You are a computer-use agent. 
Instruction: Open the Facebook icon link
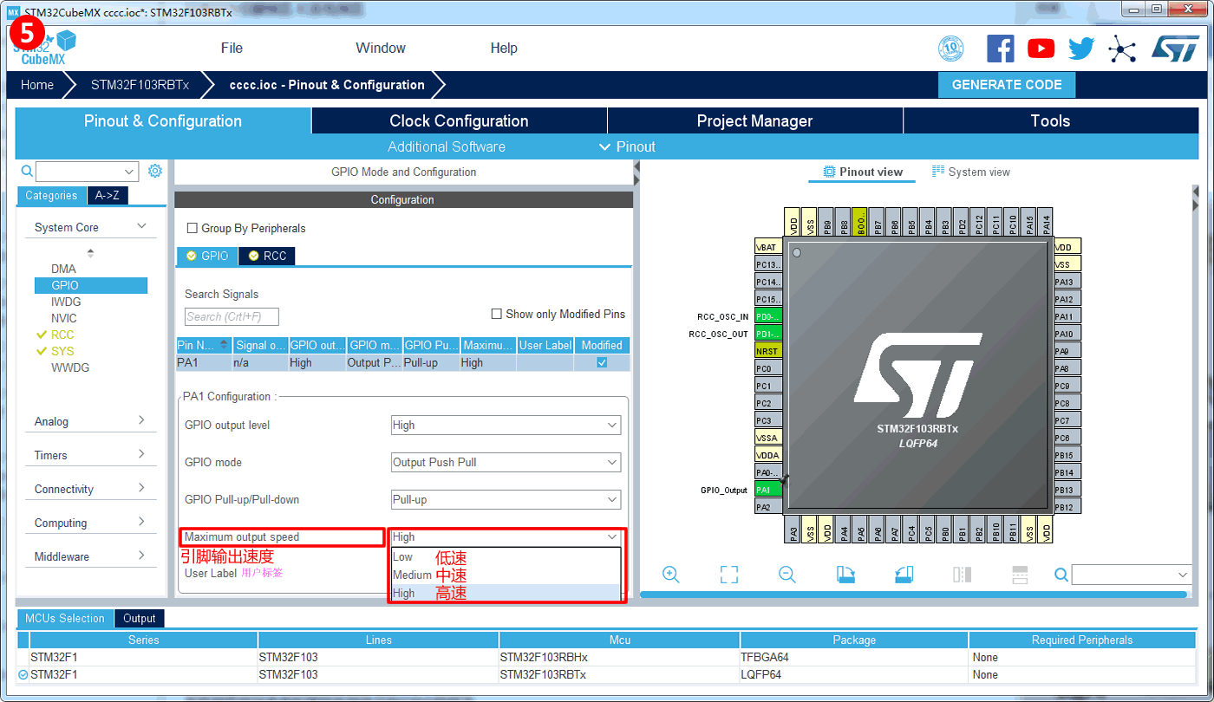tap(1000, 49)
